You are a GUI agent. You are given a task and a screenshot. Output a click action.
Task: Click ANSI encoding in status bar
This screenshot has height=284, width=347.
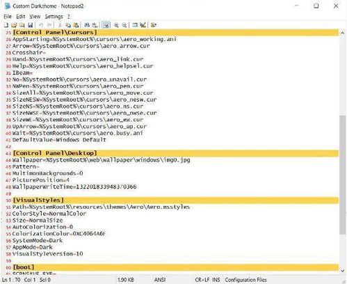coord(160,280)
